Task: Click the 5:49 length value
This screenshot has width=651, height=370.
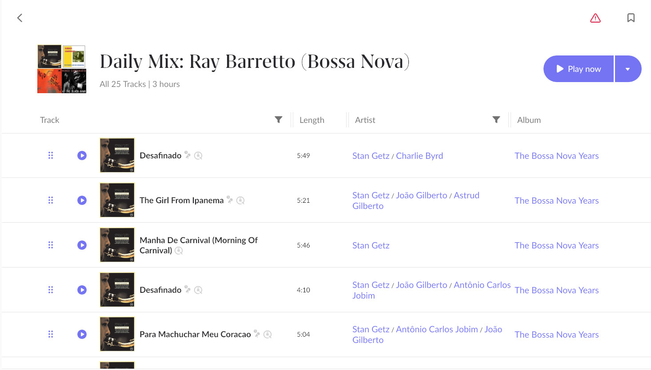Action: click(304, 156)
